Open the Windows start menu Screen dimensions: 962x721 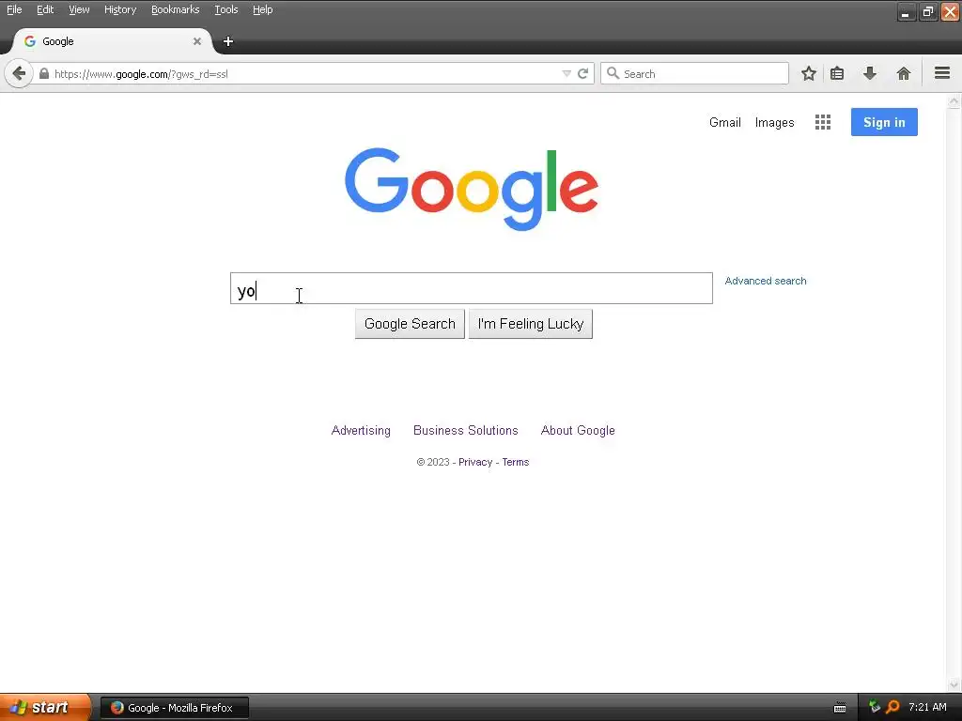coord(45,707)
